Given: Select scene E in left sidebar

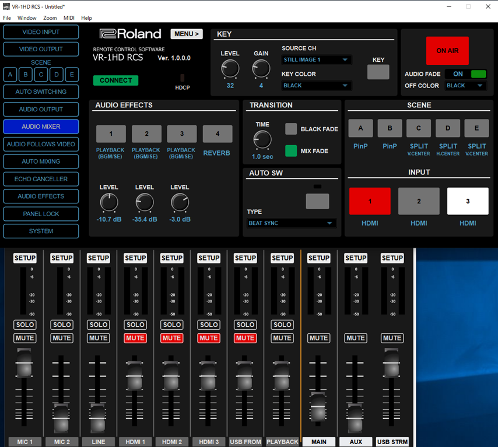Looking at the screenshot, I should pos(72,75).
